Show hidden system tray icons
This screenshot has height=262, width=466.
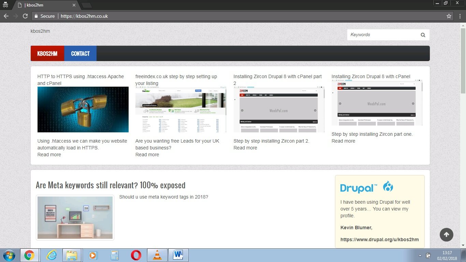click(420, 256)
